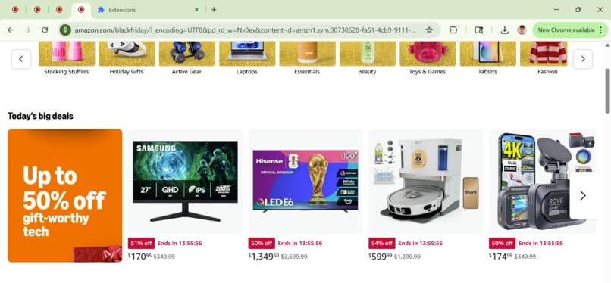Close the Extensions tab
Screen dimensions: 611x283
(x=197, y=10)
